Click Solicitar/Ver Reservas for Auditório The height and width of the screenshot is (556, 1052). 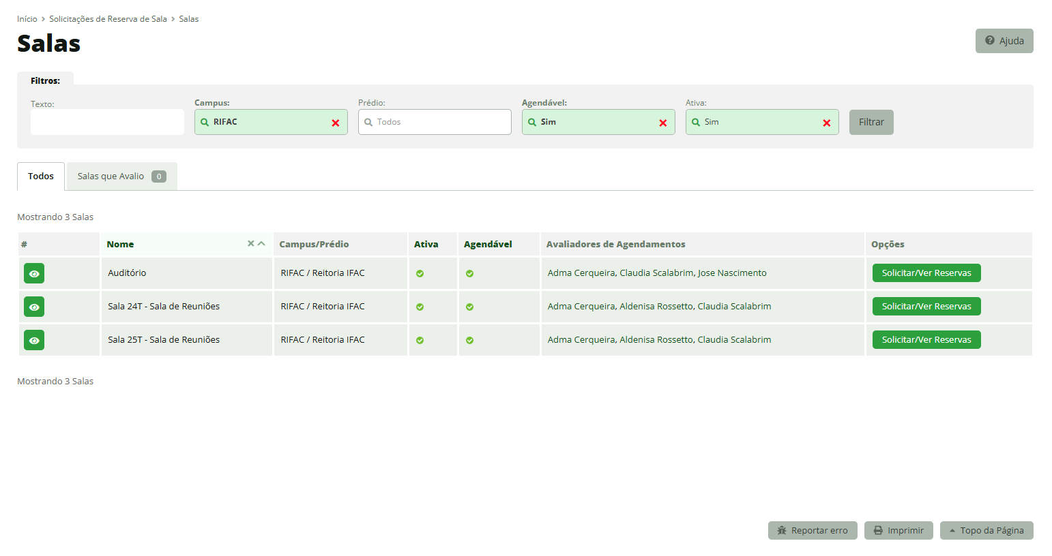926,273
